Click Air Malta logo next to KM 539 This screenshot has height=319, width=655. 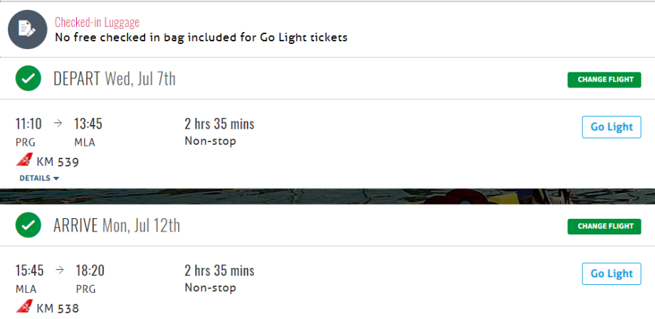[24, 161]
